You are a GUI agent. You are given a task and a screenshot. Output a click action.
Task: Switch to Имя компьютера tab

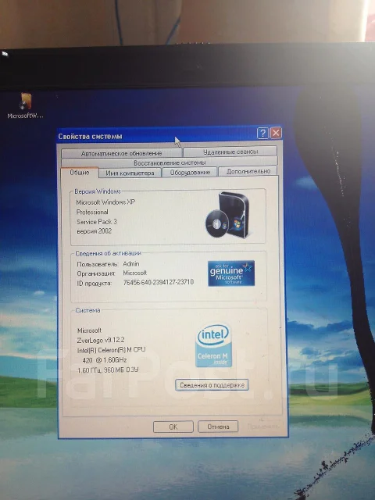(130, 173)
